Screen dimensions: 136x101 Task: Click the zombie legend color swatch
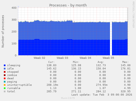[x=5, y=75]
